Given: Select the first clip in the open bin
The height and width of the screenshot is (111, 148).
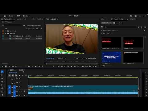Looking at the screenshot, I should 22,36.
